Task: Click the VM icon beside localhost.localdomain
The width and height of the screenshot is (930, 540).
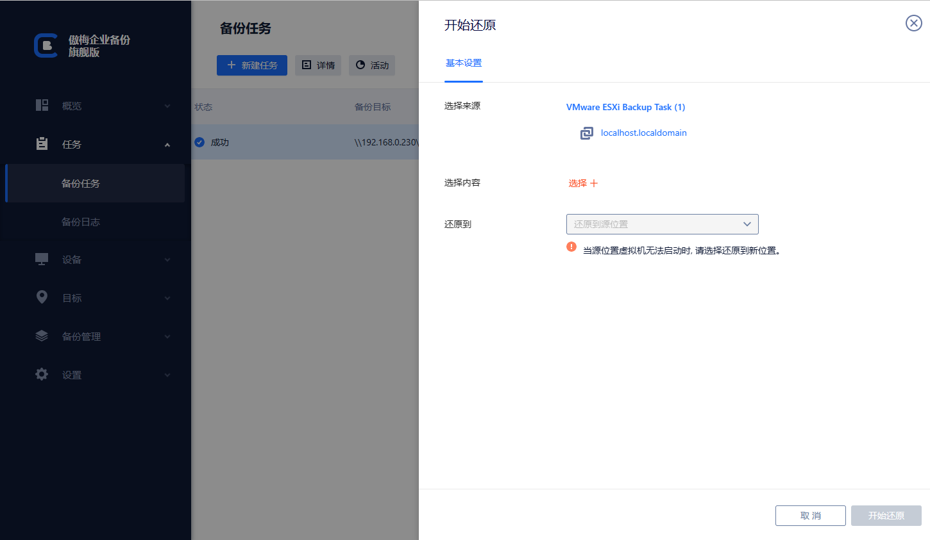Action: 586,133
